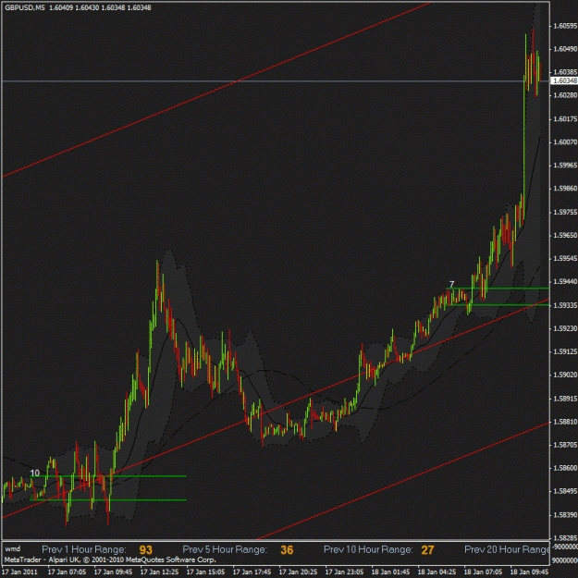Click the 1.60070 price axis label
578x578 pixels.
tap(565, 142)
